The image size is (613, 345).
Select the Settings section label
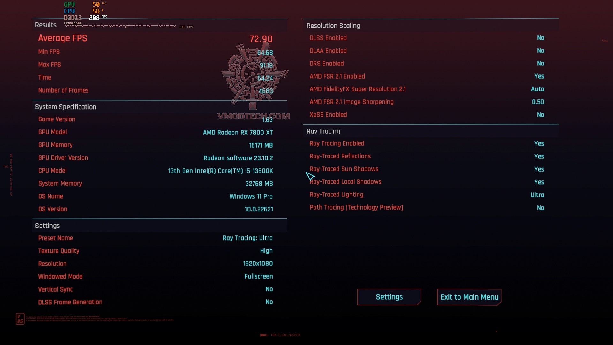[x=47, y=225]
